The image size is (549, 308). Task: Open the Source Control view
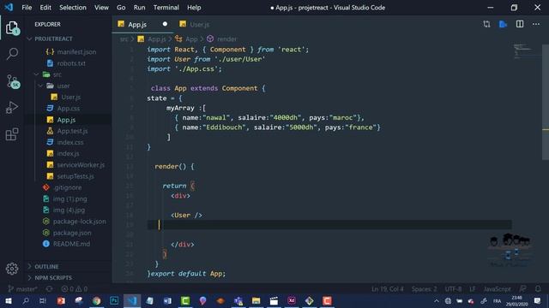(x=13, y=81)
